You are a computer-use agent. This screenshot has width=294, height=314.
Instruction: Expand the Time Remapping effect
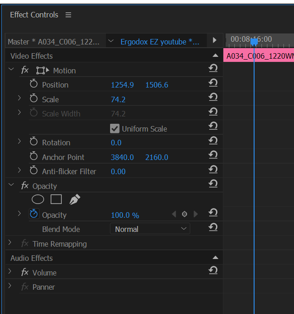coord(10,243)
